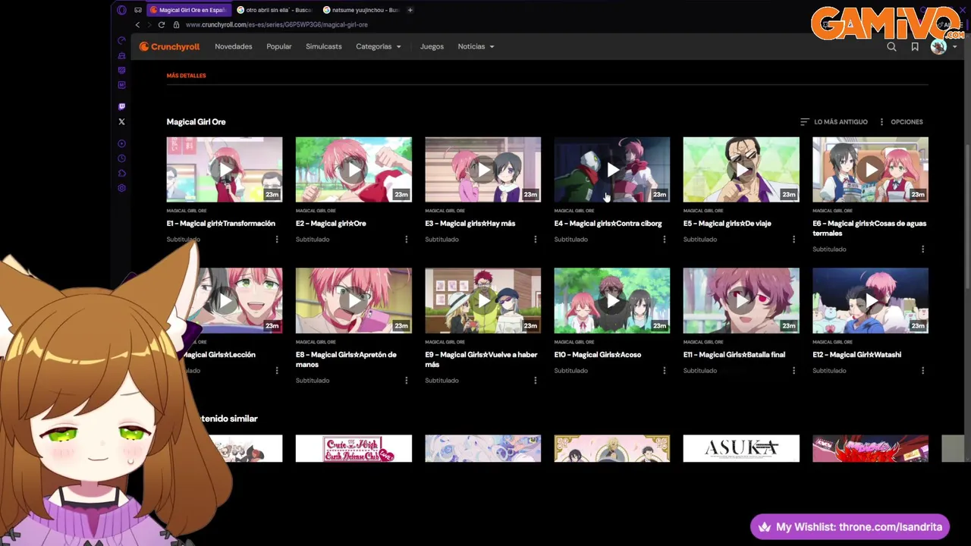The width and height of the screenshot is (971, 546).
Task: Open Simulcasts in Crunchyroll nav
Action: tap(324, 47)
